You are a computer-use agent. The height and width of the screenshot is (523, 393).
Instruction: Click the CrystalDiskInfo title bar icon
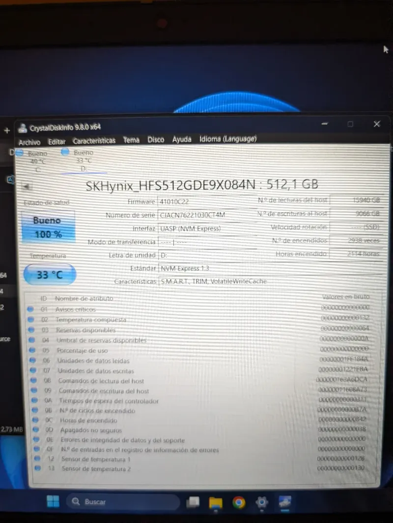(x=23, y=128)
